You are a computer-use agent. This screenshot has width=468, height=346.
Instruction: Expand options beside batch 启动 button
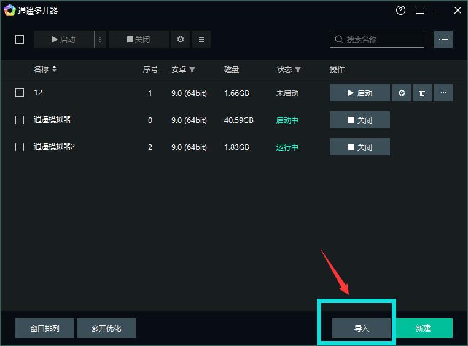click(100, 39)
